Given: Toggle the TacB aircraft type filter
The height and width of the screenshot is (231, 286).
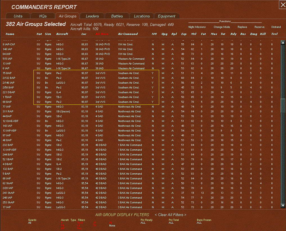Looking at the screenshot, I should 80,223.
